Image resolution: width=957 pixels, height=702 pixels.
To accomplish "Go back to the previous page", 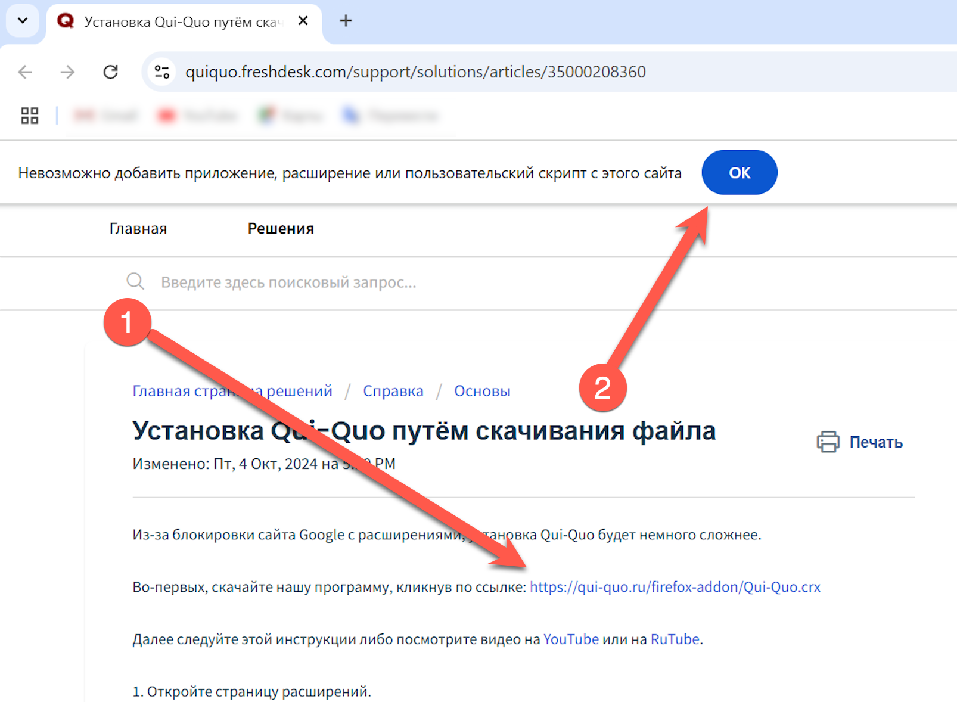I will click(25, 72).
